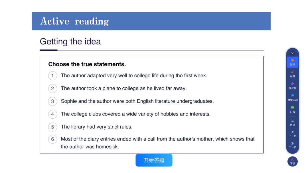Select the eraser tool (橡皮擦)
Viewport: 308px width, 173px height.
point(293,86)
